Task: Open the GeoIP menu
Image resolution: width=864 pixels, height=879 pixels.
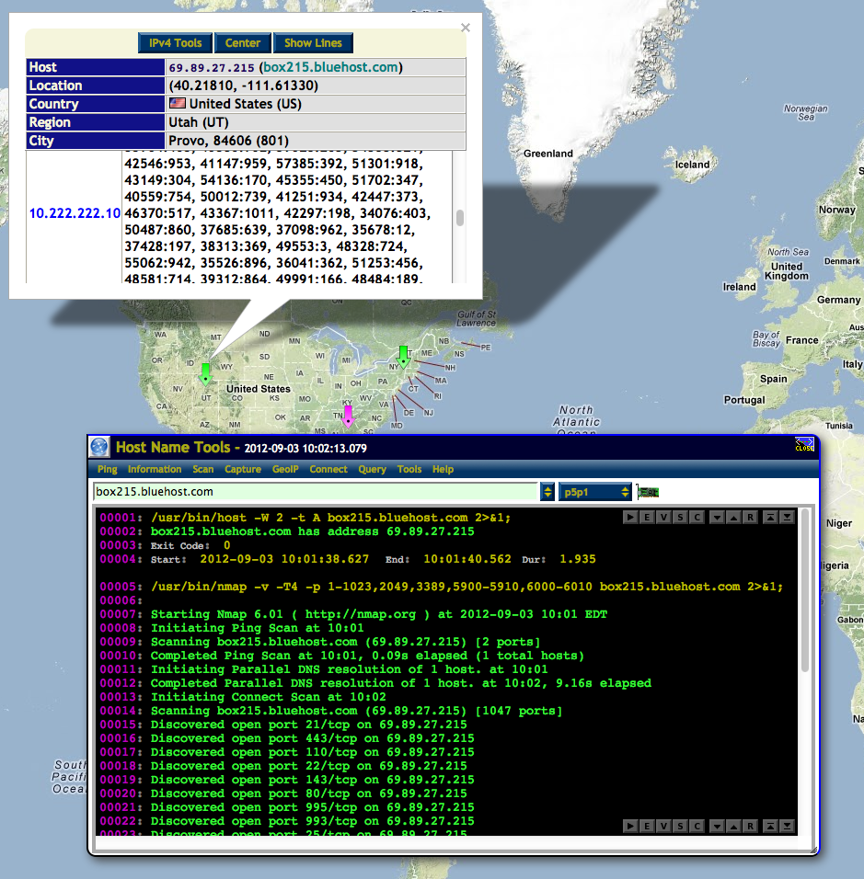Action: (285, 469)
